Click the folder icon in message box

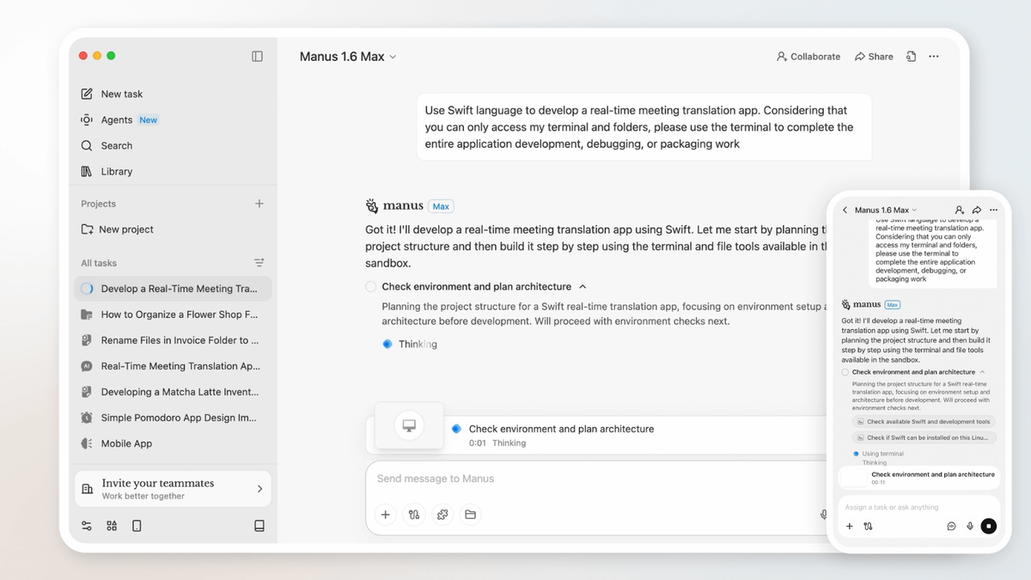click(x=470, y=515)
